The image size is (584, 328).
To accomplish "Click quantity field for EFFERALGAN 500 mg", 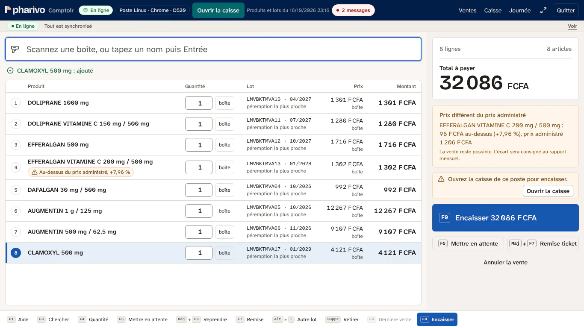I will tap(199, 145).
